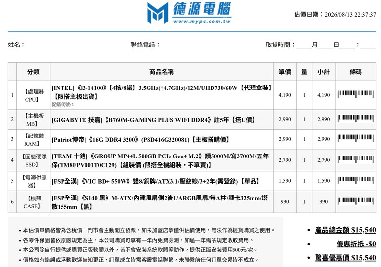Click the 德源電腦 logo at the top
This screenshot has height=267, width=381.
click(x=189, y=13)
